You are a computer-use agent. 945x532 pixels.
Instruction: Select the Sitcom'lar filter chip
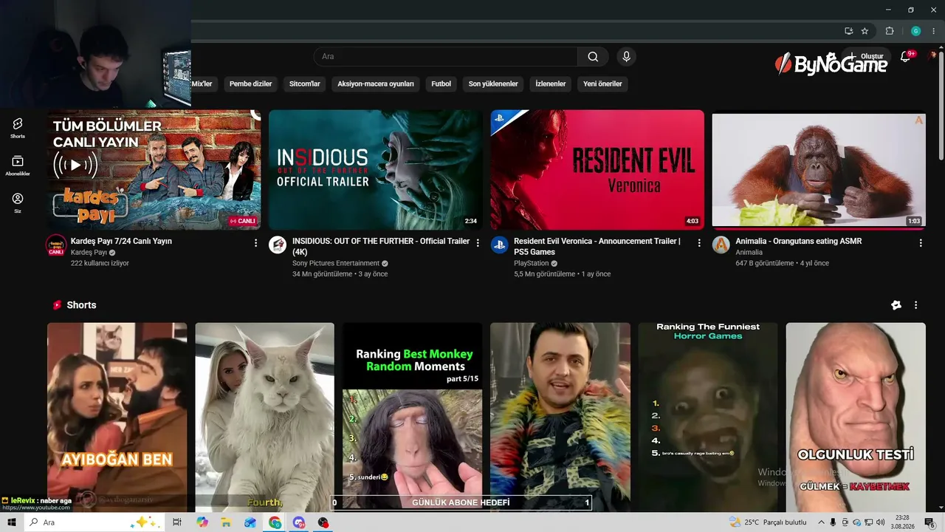[x=305, y=83]
